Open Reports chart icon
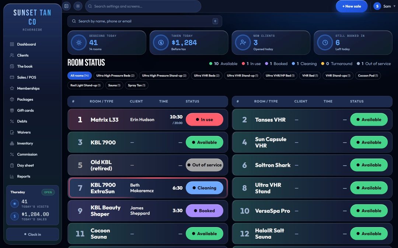Viewport: 398px width, 248px height. point(12,176)
